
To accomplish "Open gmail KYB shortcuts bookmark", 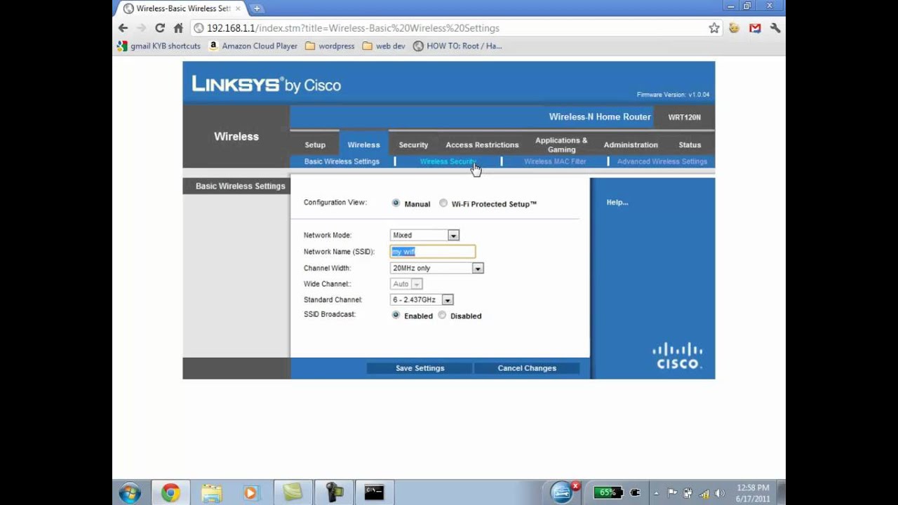I will pyautogui.click(x=159, y=46).
